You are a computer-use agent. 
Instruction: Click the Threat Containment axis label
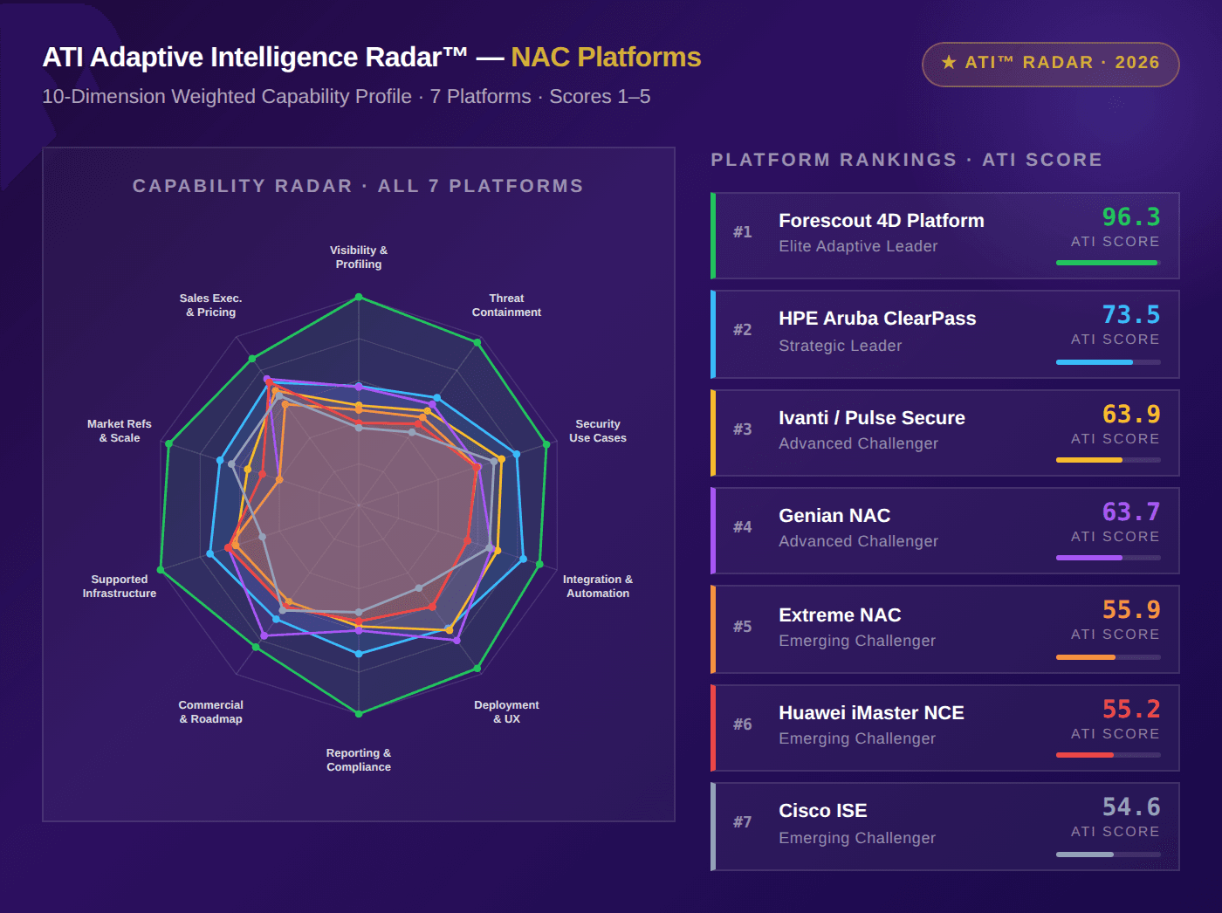pyautogui.click(x=506, y=305)
